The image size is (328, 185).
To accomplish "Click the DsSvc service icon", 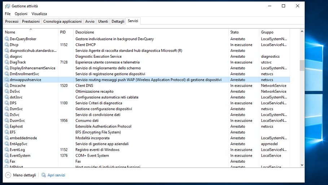I will (7, 115).
